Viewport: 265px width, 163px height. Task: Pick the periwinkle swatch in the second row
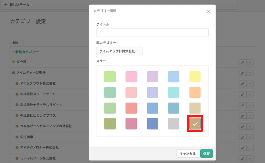click(x=152, y=92)
